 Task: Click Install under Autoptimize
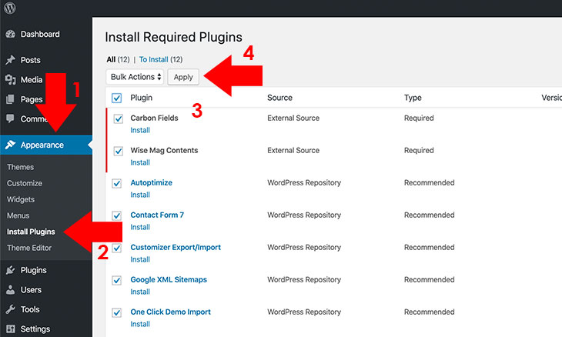[140, 195]
